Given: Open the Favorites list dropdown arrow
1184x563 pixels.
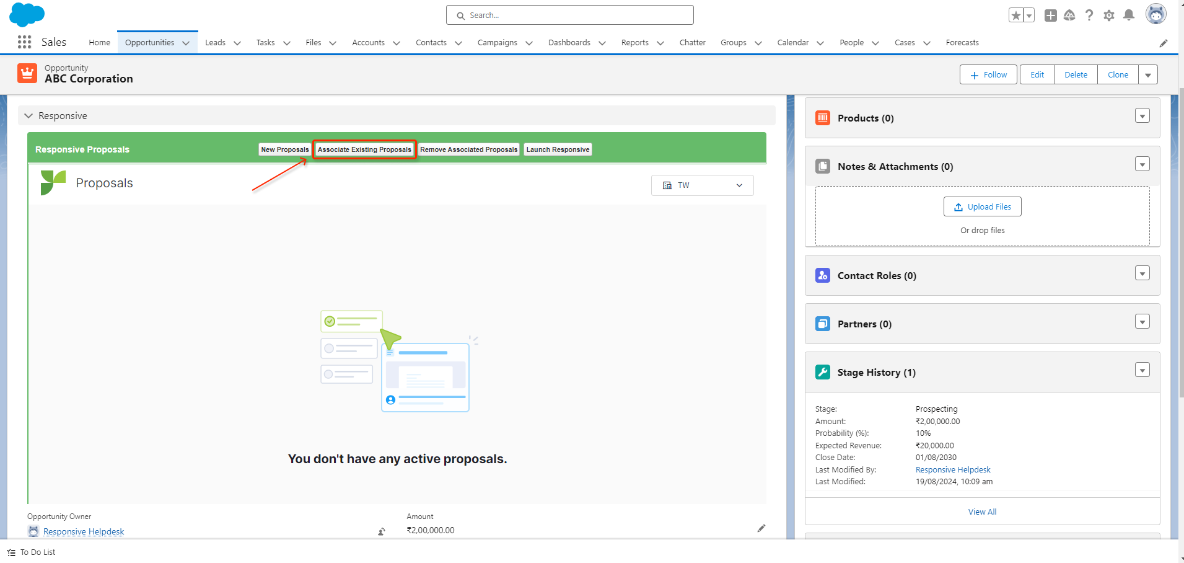Looking at the screenshot, I should point(1029,16).
